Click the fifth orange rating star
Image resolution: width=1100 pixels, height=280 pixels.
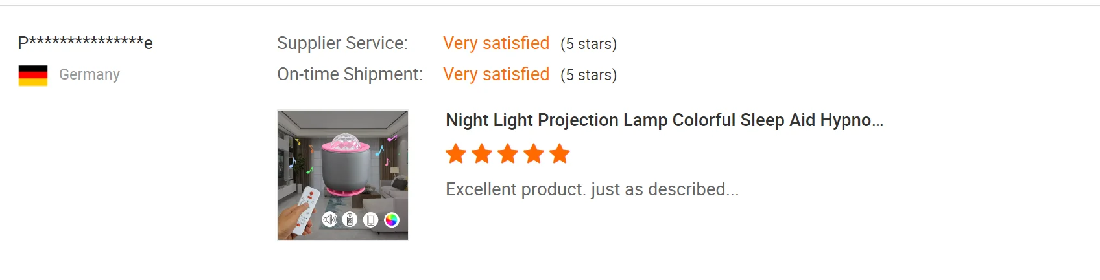[x=559, y=154]
